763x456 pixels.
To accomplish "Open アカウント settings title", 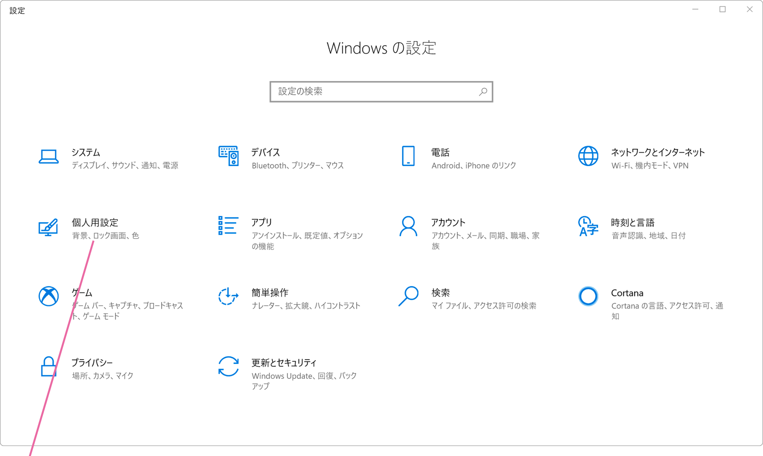I will (x=448, y=223).
